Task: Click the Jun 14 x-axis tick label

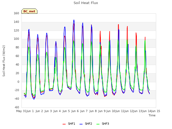Action: coord(147,111)
